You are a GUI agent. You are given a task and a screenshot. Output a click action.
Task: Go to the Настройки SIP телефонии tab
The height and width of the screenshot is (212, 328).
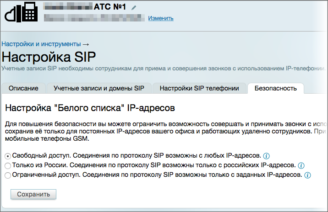(199, 88)
